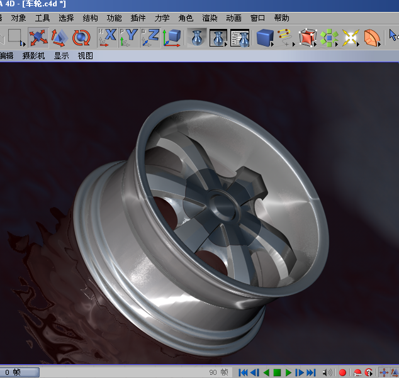Select the spline drawing tool

click(284, 37)
